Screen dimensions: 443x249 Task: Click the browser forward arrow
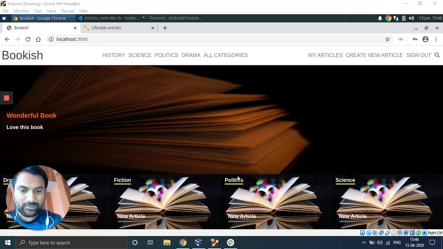17,39
